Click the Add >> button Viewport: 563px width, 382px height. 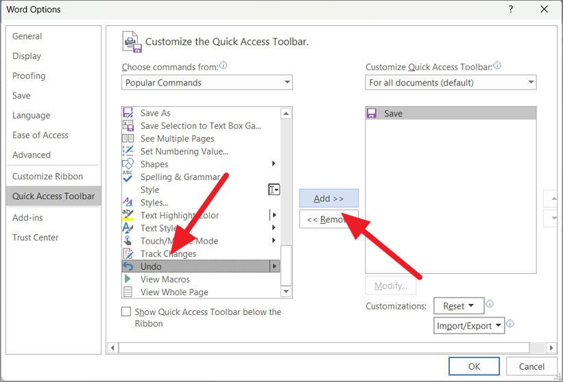pos(328,199)
